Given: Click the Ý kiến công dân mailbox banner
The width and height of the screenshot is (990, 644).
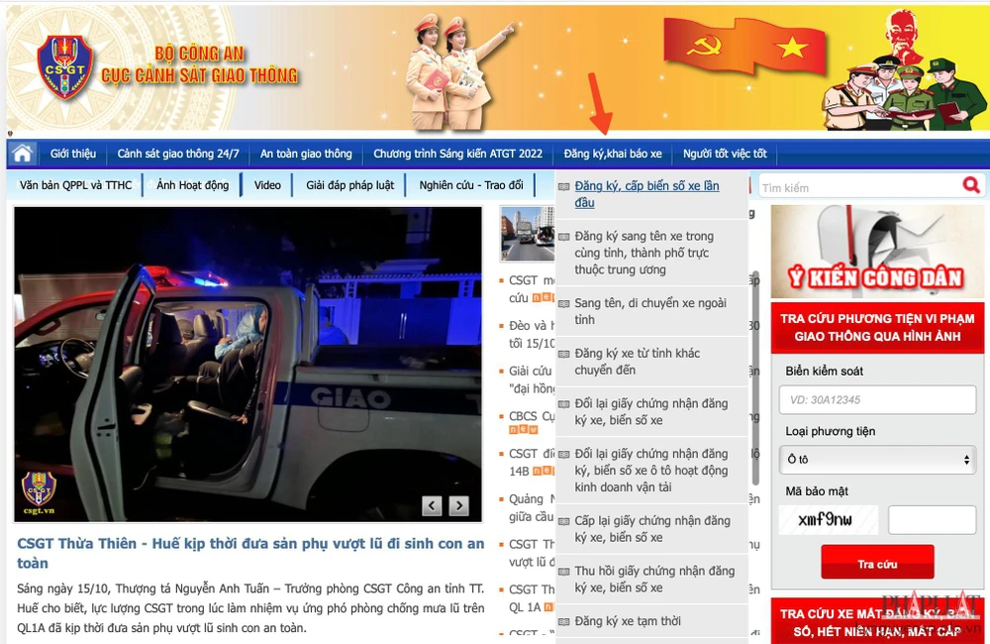Looking at the screenshot, I should 877,251.
